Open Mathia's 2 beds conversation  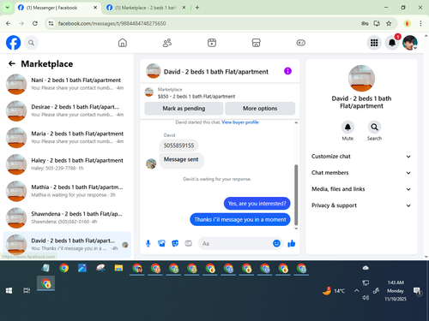click(67, 191)
